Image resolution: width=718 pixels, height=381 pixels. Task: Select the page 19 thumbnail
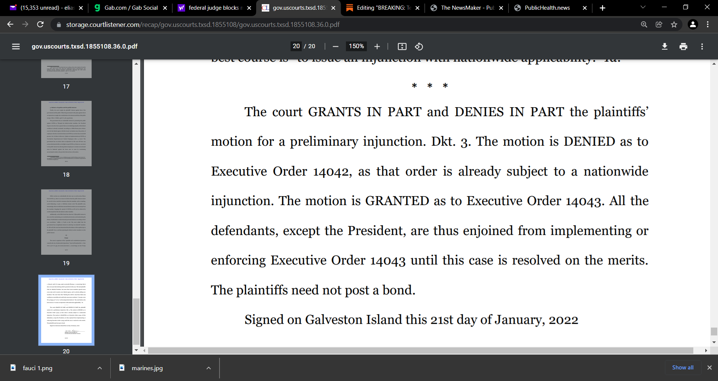(x=66, y=222)
